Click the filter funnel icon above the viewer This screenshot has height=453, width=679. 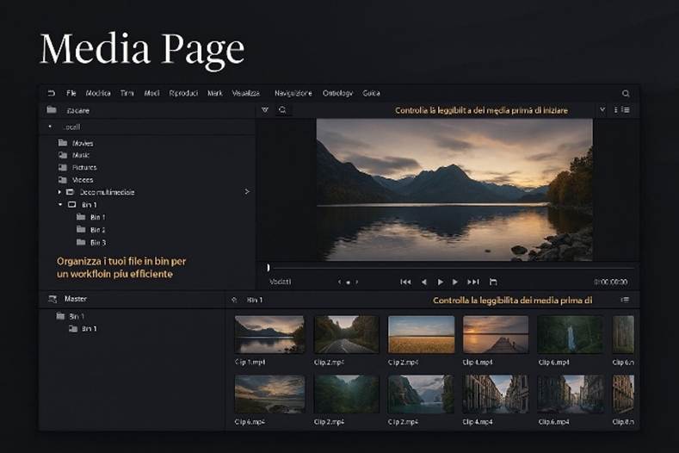[265, 110]
